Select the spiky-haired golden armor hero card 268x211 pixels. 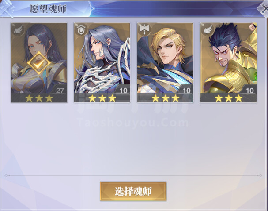coord(229,62)
